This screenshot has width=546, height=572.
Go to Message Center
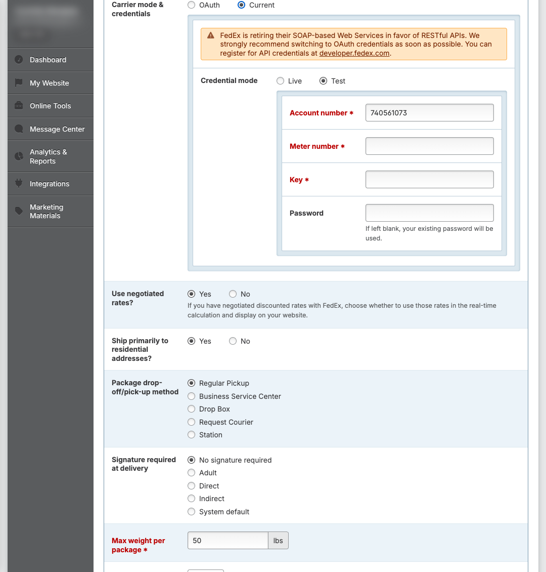coord(51,129)
